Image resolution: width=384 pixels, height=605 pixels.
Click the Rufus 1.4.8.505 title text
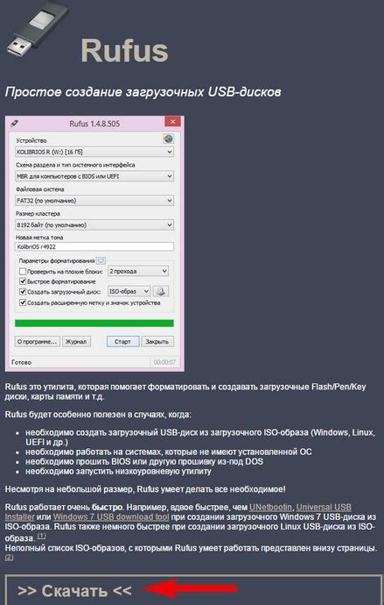[94, 124]
